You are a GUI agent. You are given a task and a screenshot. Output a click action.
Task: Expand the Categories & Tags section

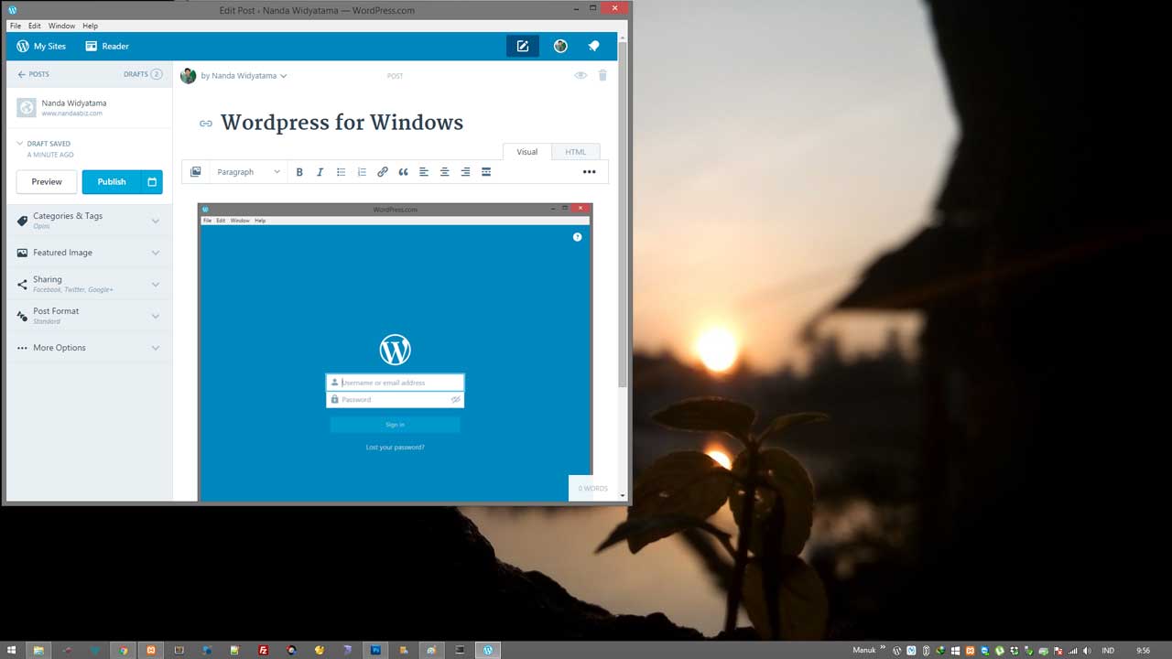89,220
